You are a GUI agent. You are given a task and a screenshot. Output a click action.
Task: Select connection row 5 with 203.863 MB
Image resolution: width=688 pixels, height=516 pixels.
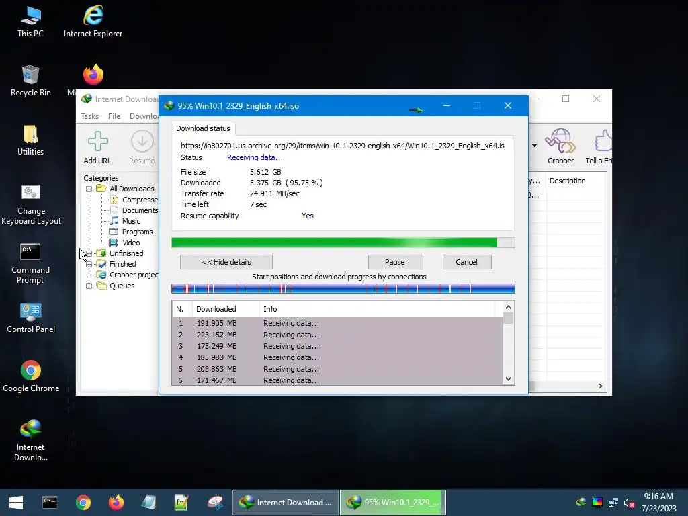pos(337,369)
